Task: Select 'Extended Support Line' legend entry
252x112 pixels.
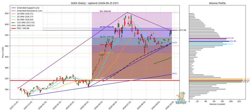Action: pos(28,8)
